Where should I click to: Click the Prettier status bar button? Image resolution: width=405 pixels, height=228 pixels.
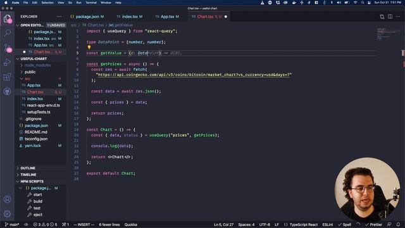coord(373,225)
